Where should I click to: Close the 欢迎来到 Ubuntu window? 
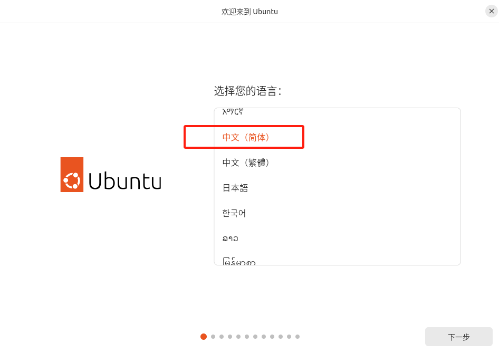pos(492,11)
